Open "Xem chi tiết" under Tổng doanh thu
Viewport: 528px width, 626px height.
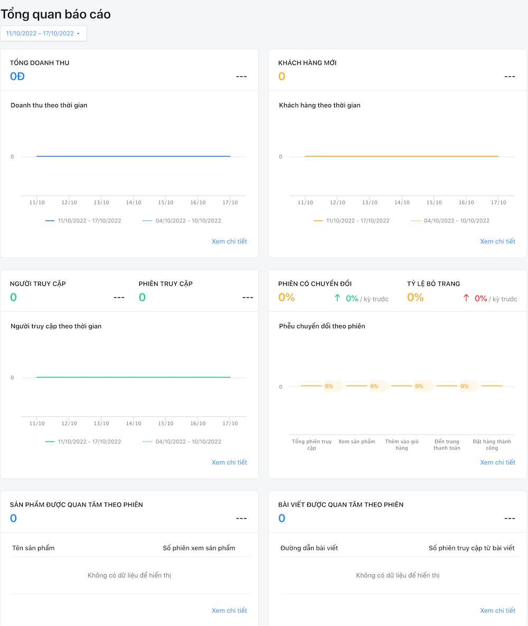point(229,241)
